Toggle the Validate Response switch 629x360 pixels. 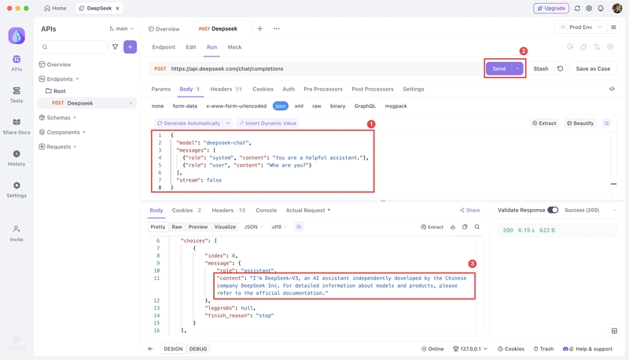(553, 210)
